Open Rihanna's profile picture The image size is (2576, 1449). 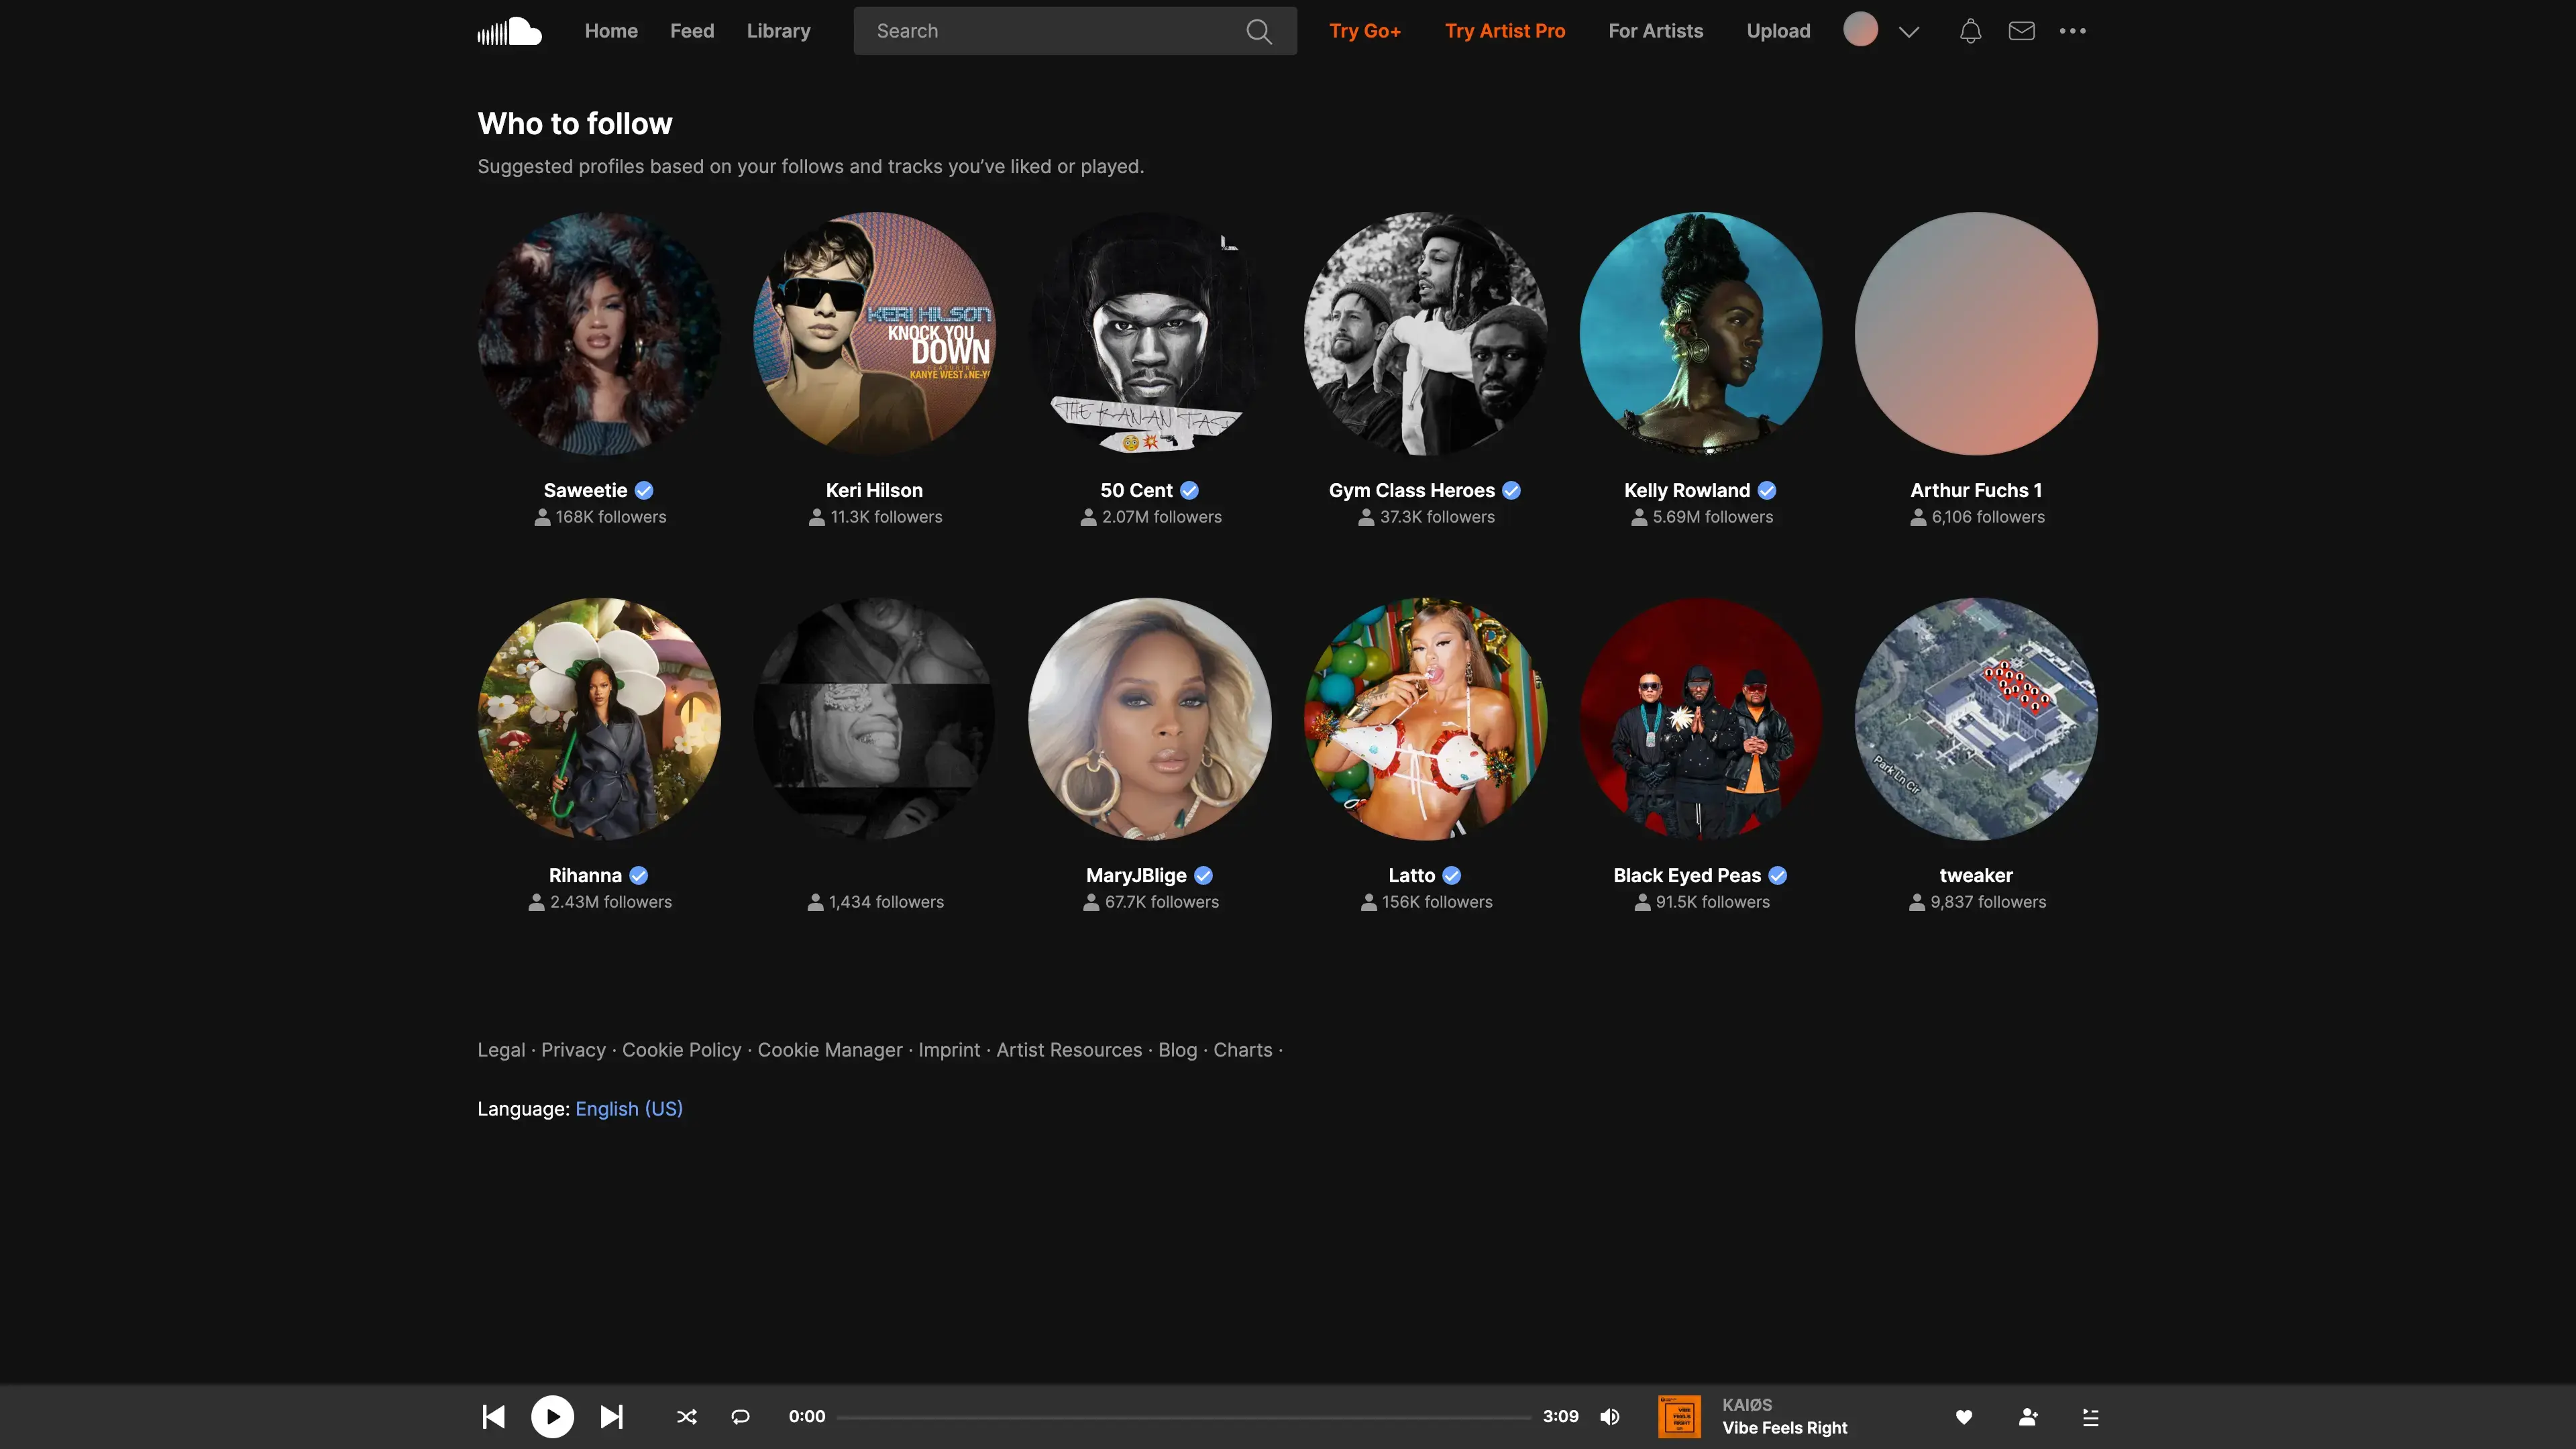(598, 718)
